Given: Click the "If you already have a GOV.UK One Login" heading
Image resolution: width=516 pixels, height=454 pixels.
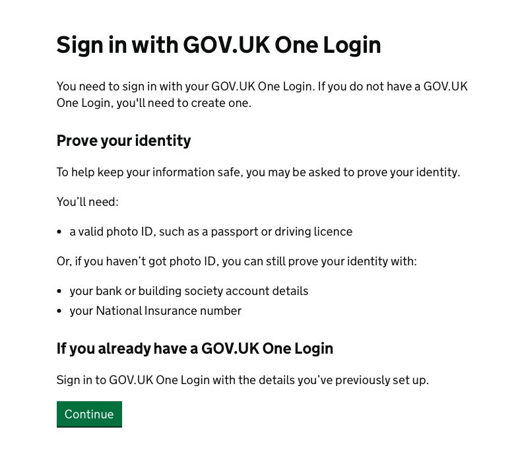Looking at the screenshot, I should (x=195, y=348).
